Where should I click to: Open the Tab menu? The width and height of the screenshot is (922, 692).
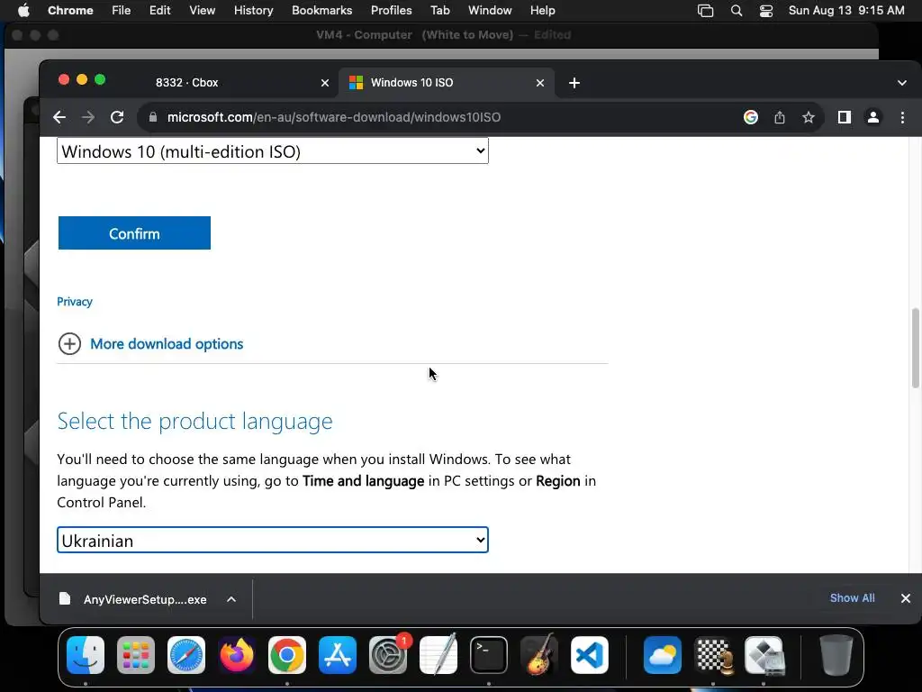click(x=439, y=10)
